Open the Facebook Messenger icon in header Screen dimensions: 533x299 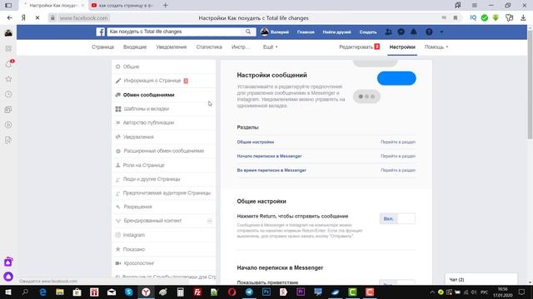point(401,32)
